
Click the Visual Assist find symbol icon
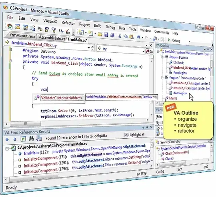25,28
